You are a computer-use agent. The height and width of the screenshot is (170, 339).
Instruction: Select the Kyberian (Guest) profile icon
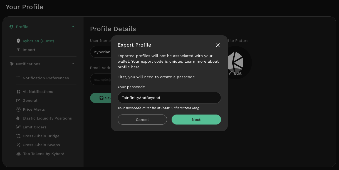[x=18, y=41]
